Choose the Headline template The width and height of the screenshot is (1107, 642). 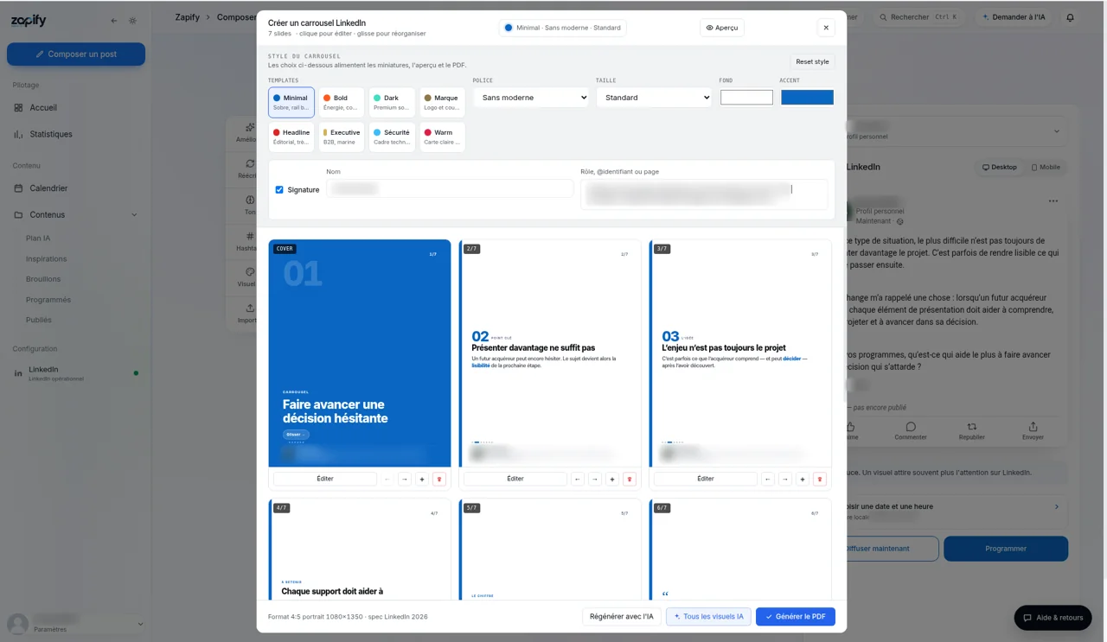[291, 137]
